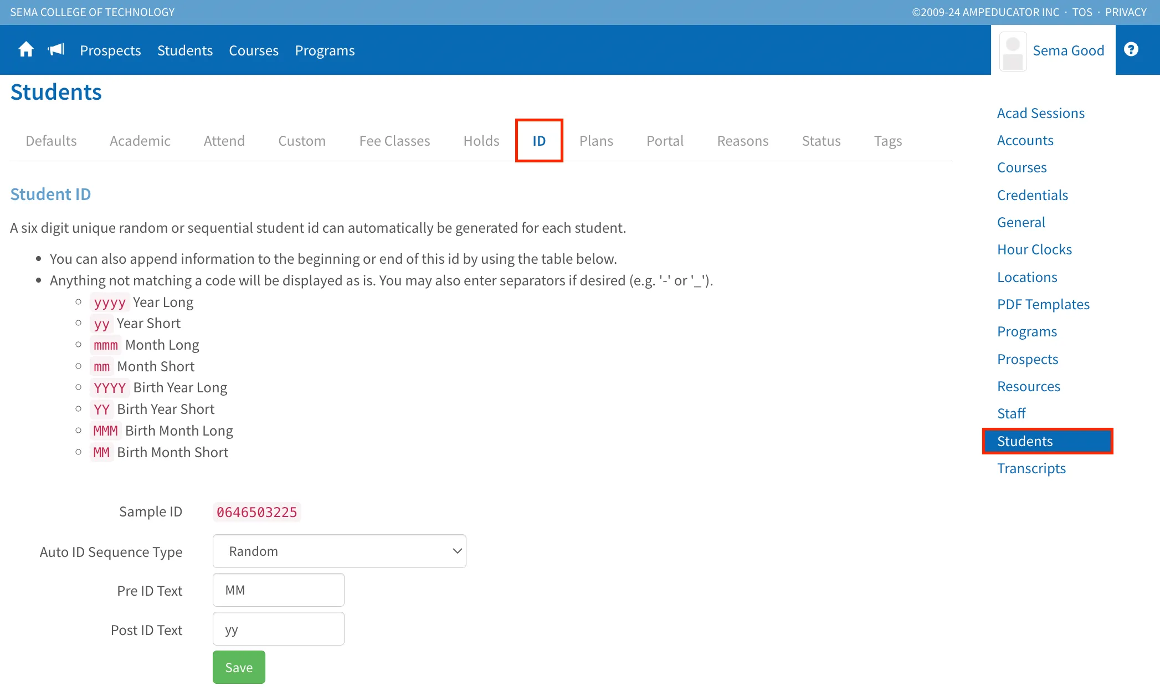
Task: Select the Holds tab
Action: (x=481, y=141)
